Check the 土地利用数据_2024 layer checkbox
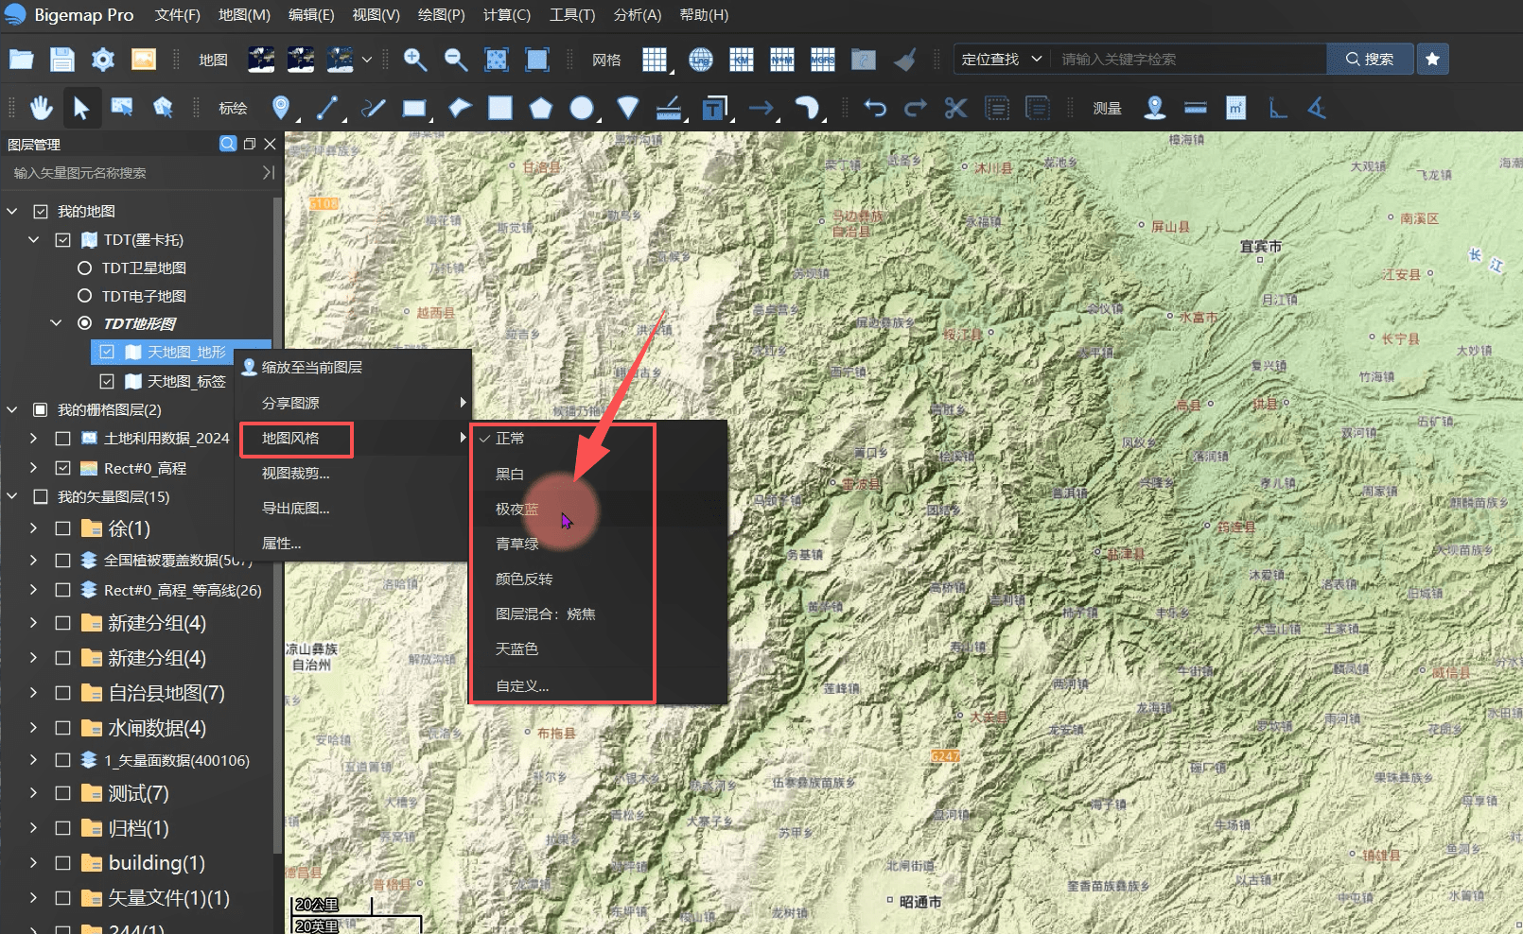Screen dimensions: 1523x934 pos(62,438)
